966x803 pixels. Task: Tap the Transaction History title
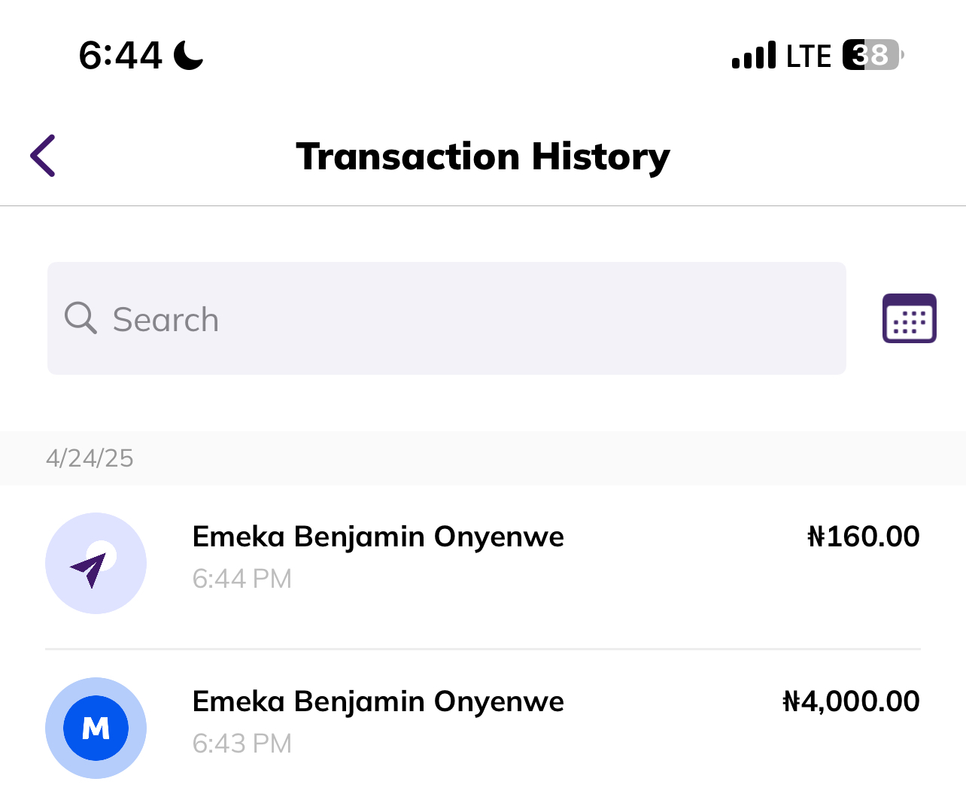pos(482,157)
